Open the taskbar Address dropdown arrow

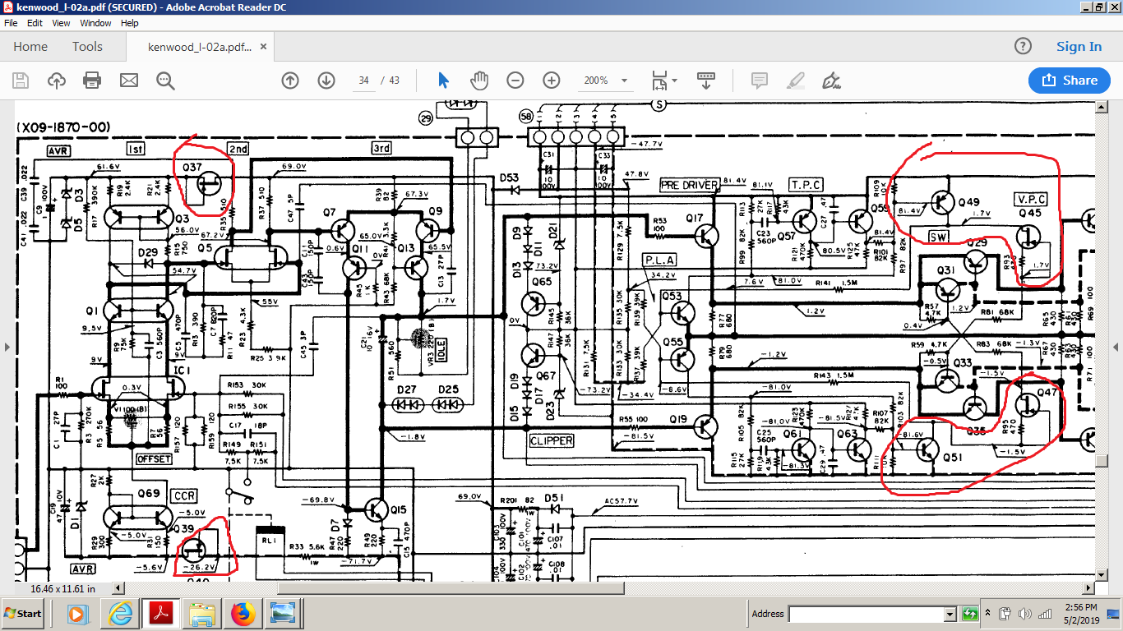[x=950, y=614]
